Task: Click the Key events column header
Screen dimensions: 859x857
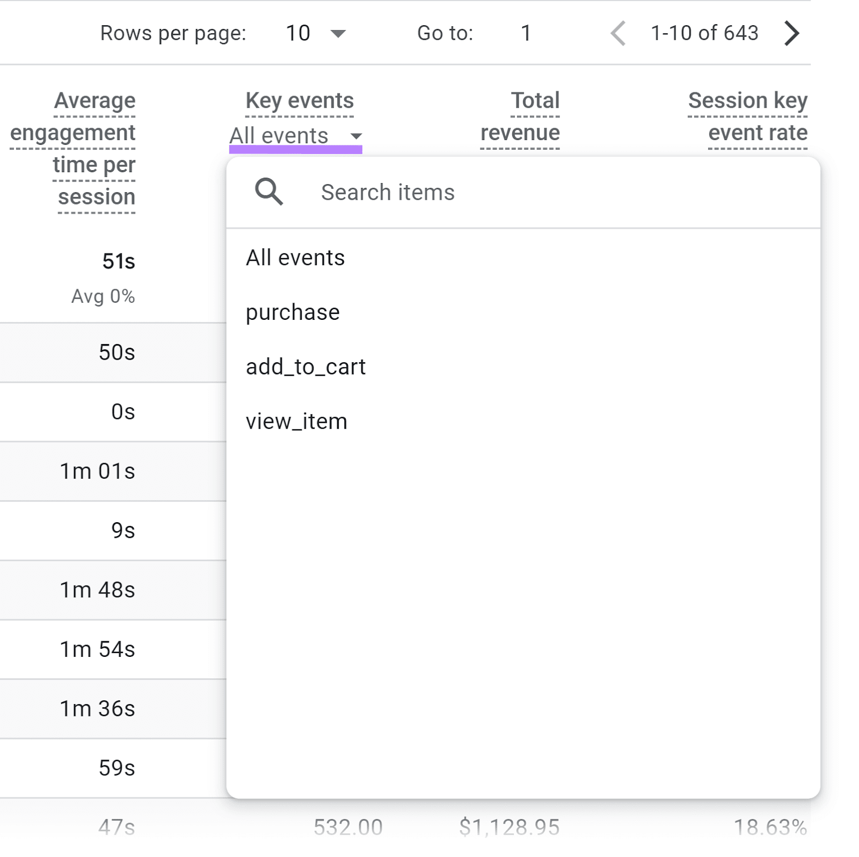Action: pos(299,100)
